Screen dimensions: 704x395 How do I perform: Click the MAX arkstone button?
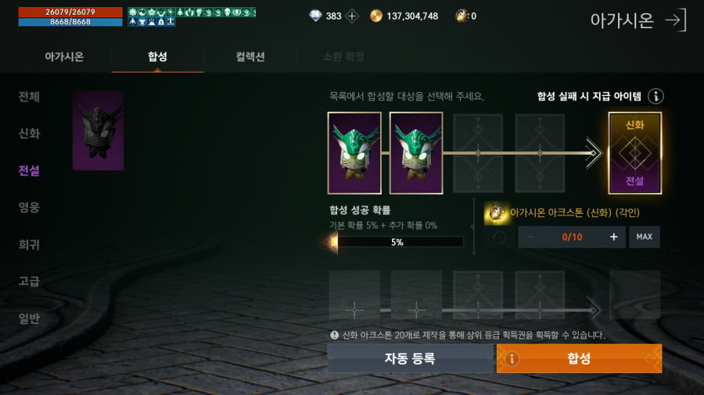pyautogui.click(x=645, y=237)
